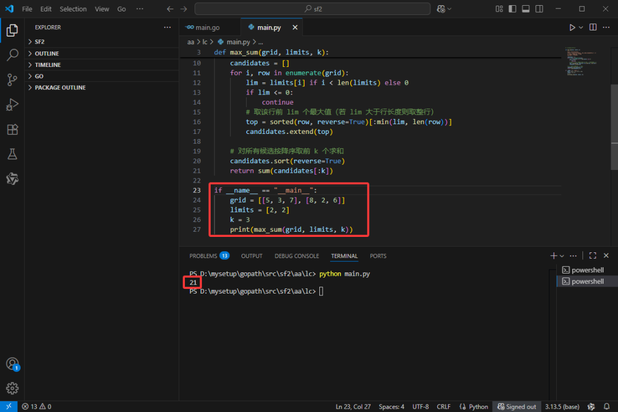Open the Manage gear settings icon
This screenshot has height=412, width=618.
12,388
